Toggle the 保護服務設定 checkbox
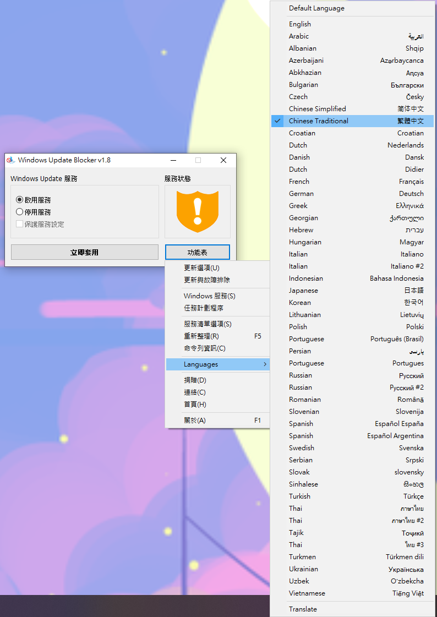437x617 pixels. click(x=19, y=225)
